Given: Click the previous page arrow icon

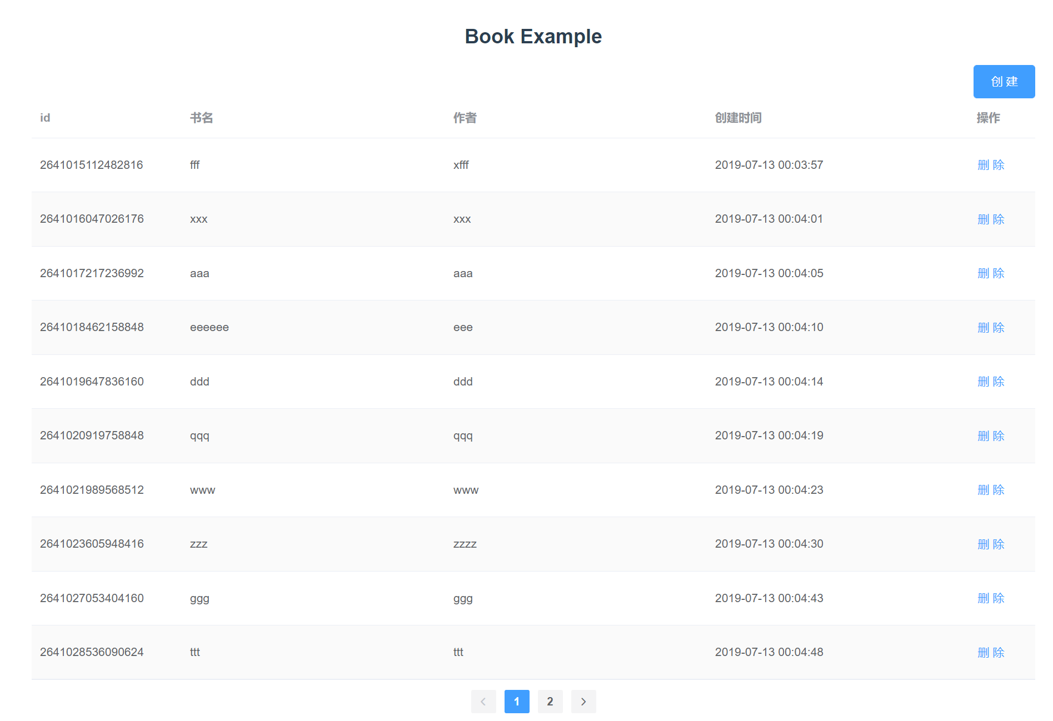Looking at the screenshot, I should point(483,702).
